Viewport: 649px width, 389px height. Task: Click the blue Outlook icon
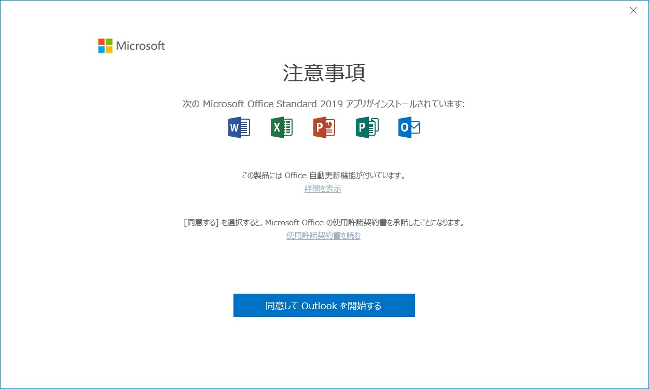409,127
